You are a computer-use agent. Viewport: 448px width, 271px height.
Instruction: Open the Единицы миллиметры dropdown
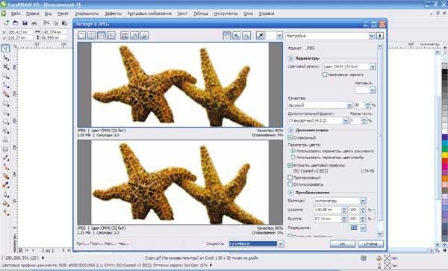coord(363,201)
